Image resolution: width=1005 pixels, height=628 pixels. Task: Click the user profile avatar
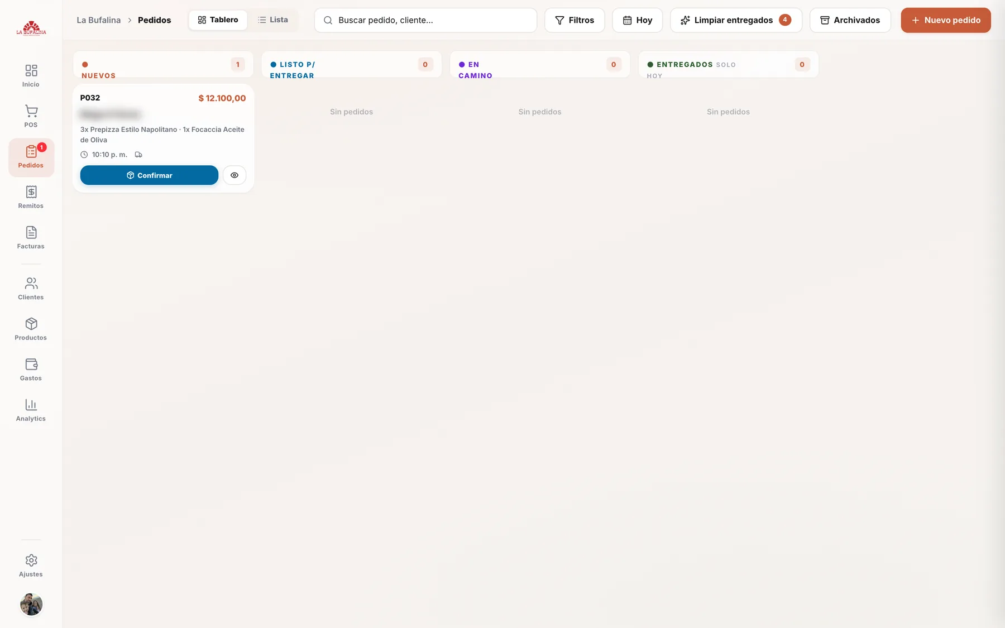(31, 604)
